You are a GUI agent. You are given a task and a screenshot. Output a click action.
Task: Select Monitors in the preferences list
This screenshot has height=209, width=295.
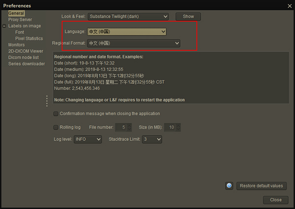[x=17, y=45]
